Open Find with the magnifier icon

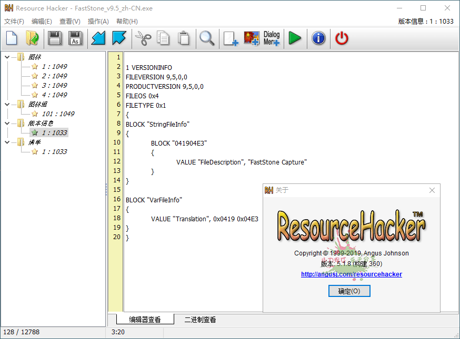pos(207,38)
